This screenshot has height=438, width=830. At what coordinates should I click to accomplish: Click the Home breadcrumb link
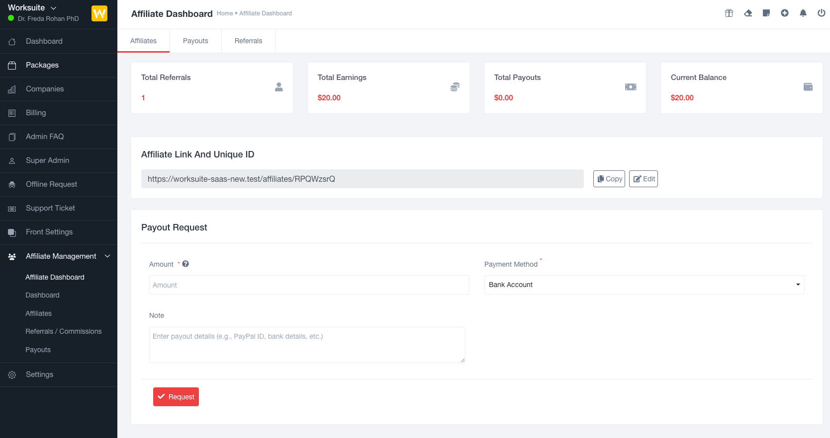pyautogui.click(x=225, y=13)
